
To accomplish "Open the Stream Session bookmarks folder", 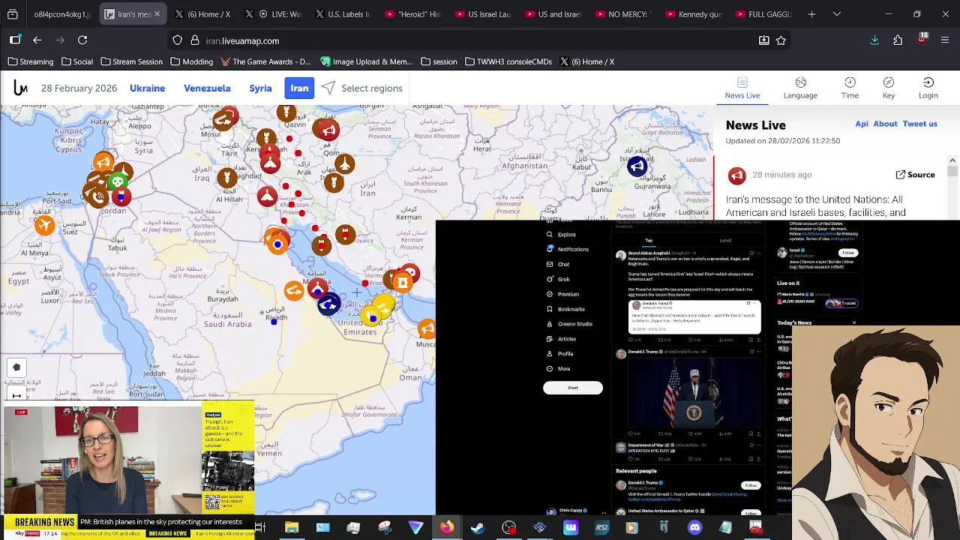I will coord(131,61).
